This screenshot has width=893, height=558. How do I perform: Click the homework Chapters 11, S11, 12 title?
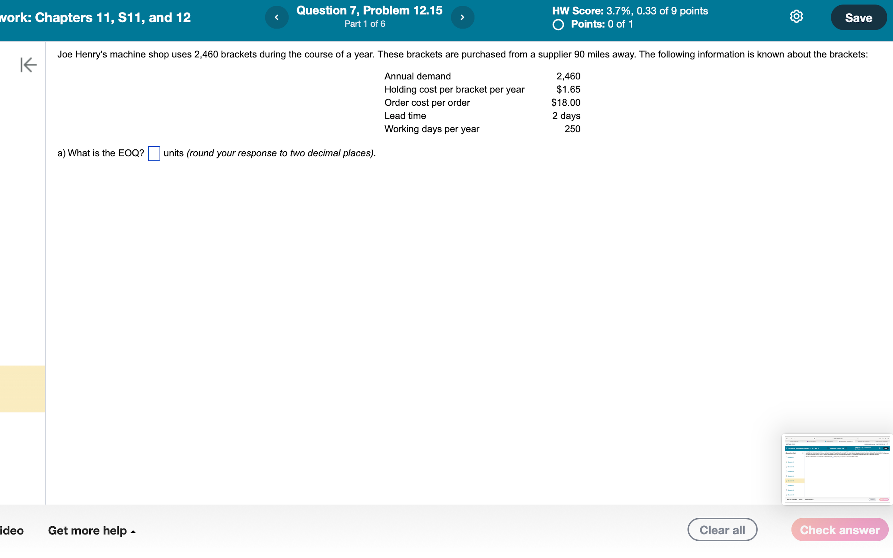pos(96,17)
